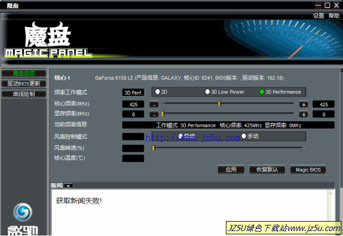Click the 恢复默认 restore defaults button
The width and height of the screenshot is (343, 236).
point(267,170)
